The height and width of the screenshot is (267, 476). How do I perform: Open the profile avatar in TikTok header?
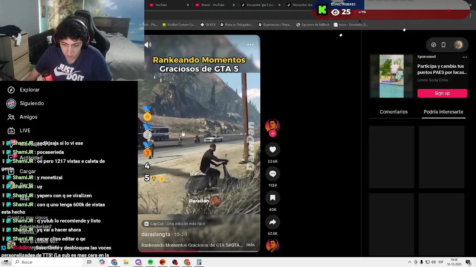tap(459, 45)
